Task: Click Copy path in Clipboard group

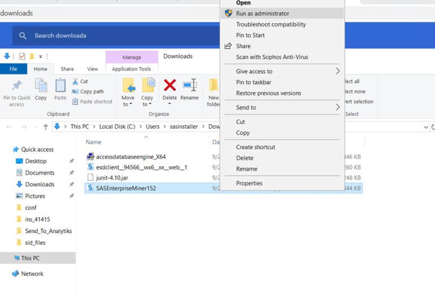Action: (x=88, y=91)
